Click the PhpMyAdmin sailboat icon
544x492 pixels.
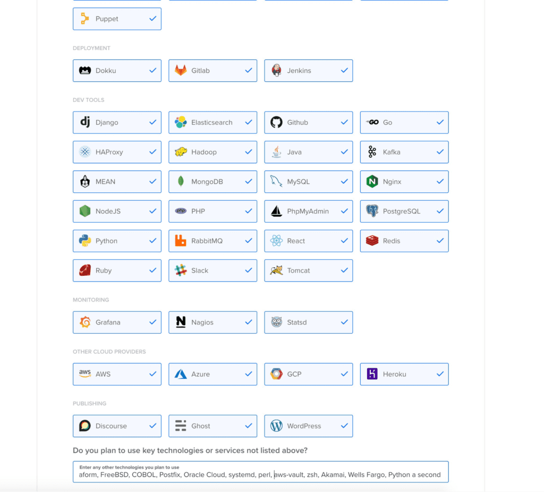click(x=276, y=211)
